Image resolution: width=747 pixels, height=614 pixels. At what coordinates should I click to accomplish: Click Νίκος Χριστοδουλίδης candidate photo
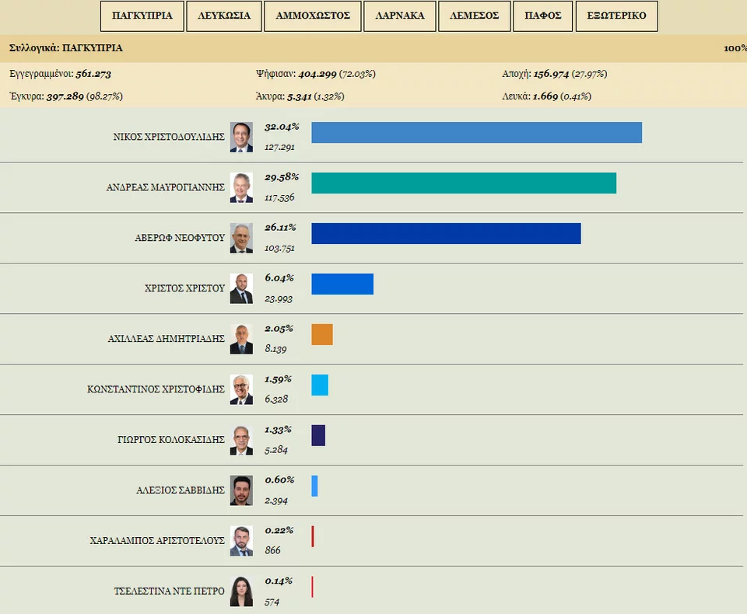coord(241,137)
